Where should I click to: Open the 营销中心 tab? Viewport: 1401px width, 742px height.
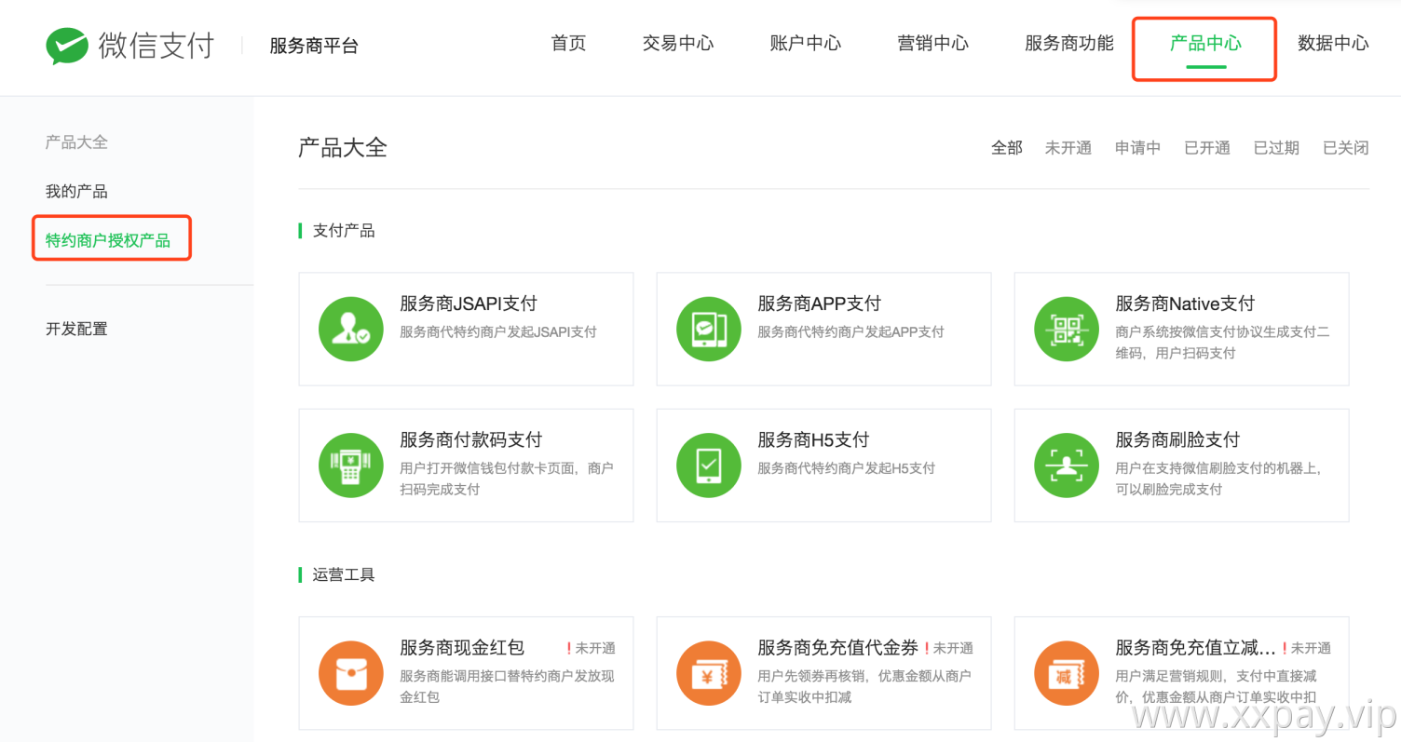point(933,43)
